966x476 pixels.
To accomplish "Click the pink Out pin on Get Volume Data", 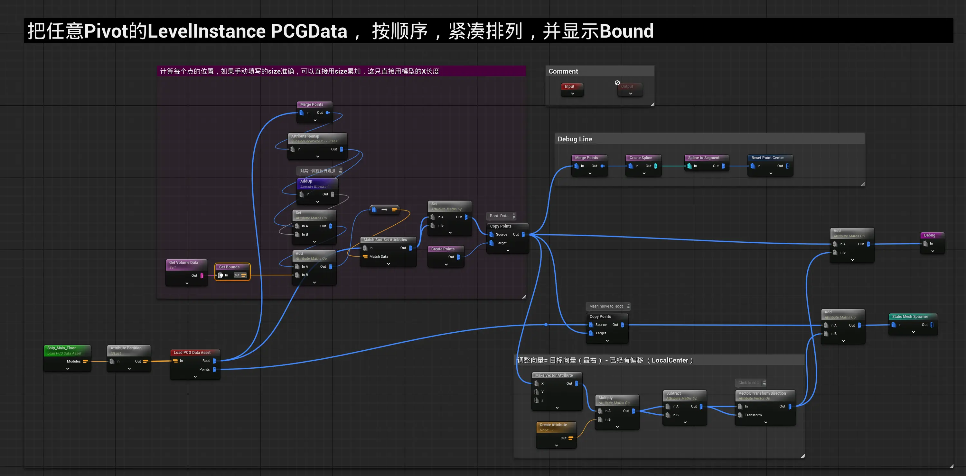I will tap(202, 276).
